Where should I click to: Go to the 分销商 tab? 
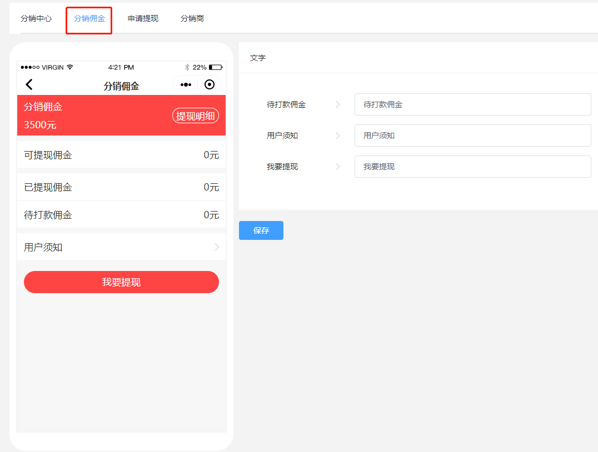pyautogui.click(x=192, y=18)
